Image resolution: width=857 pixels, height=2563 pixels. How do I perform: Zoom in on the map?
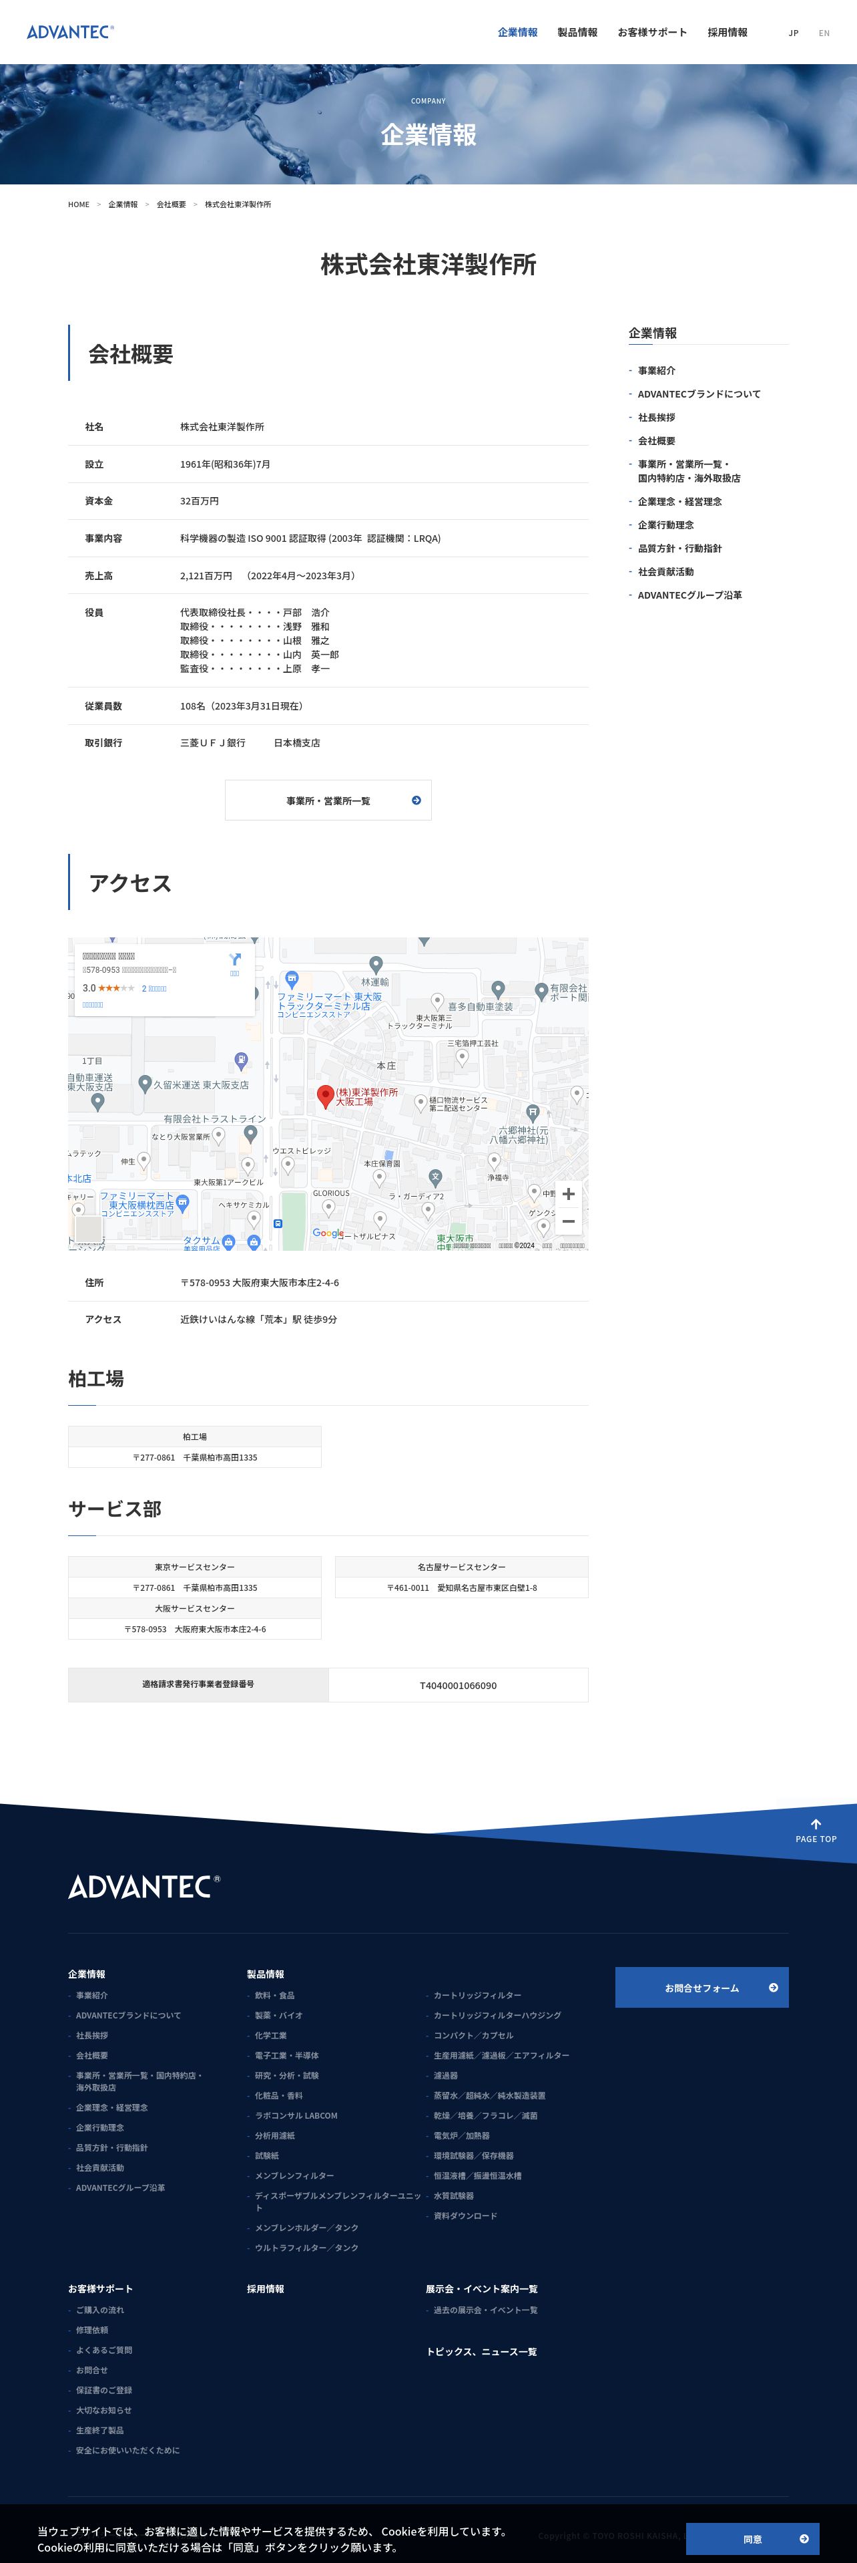pyautogui.click(x=569, y=1194)
